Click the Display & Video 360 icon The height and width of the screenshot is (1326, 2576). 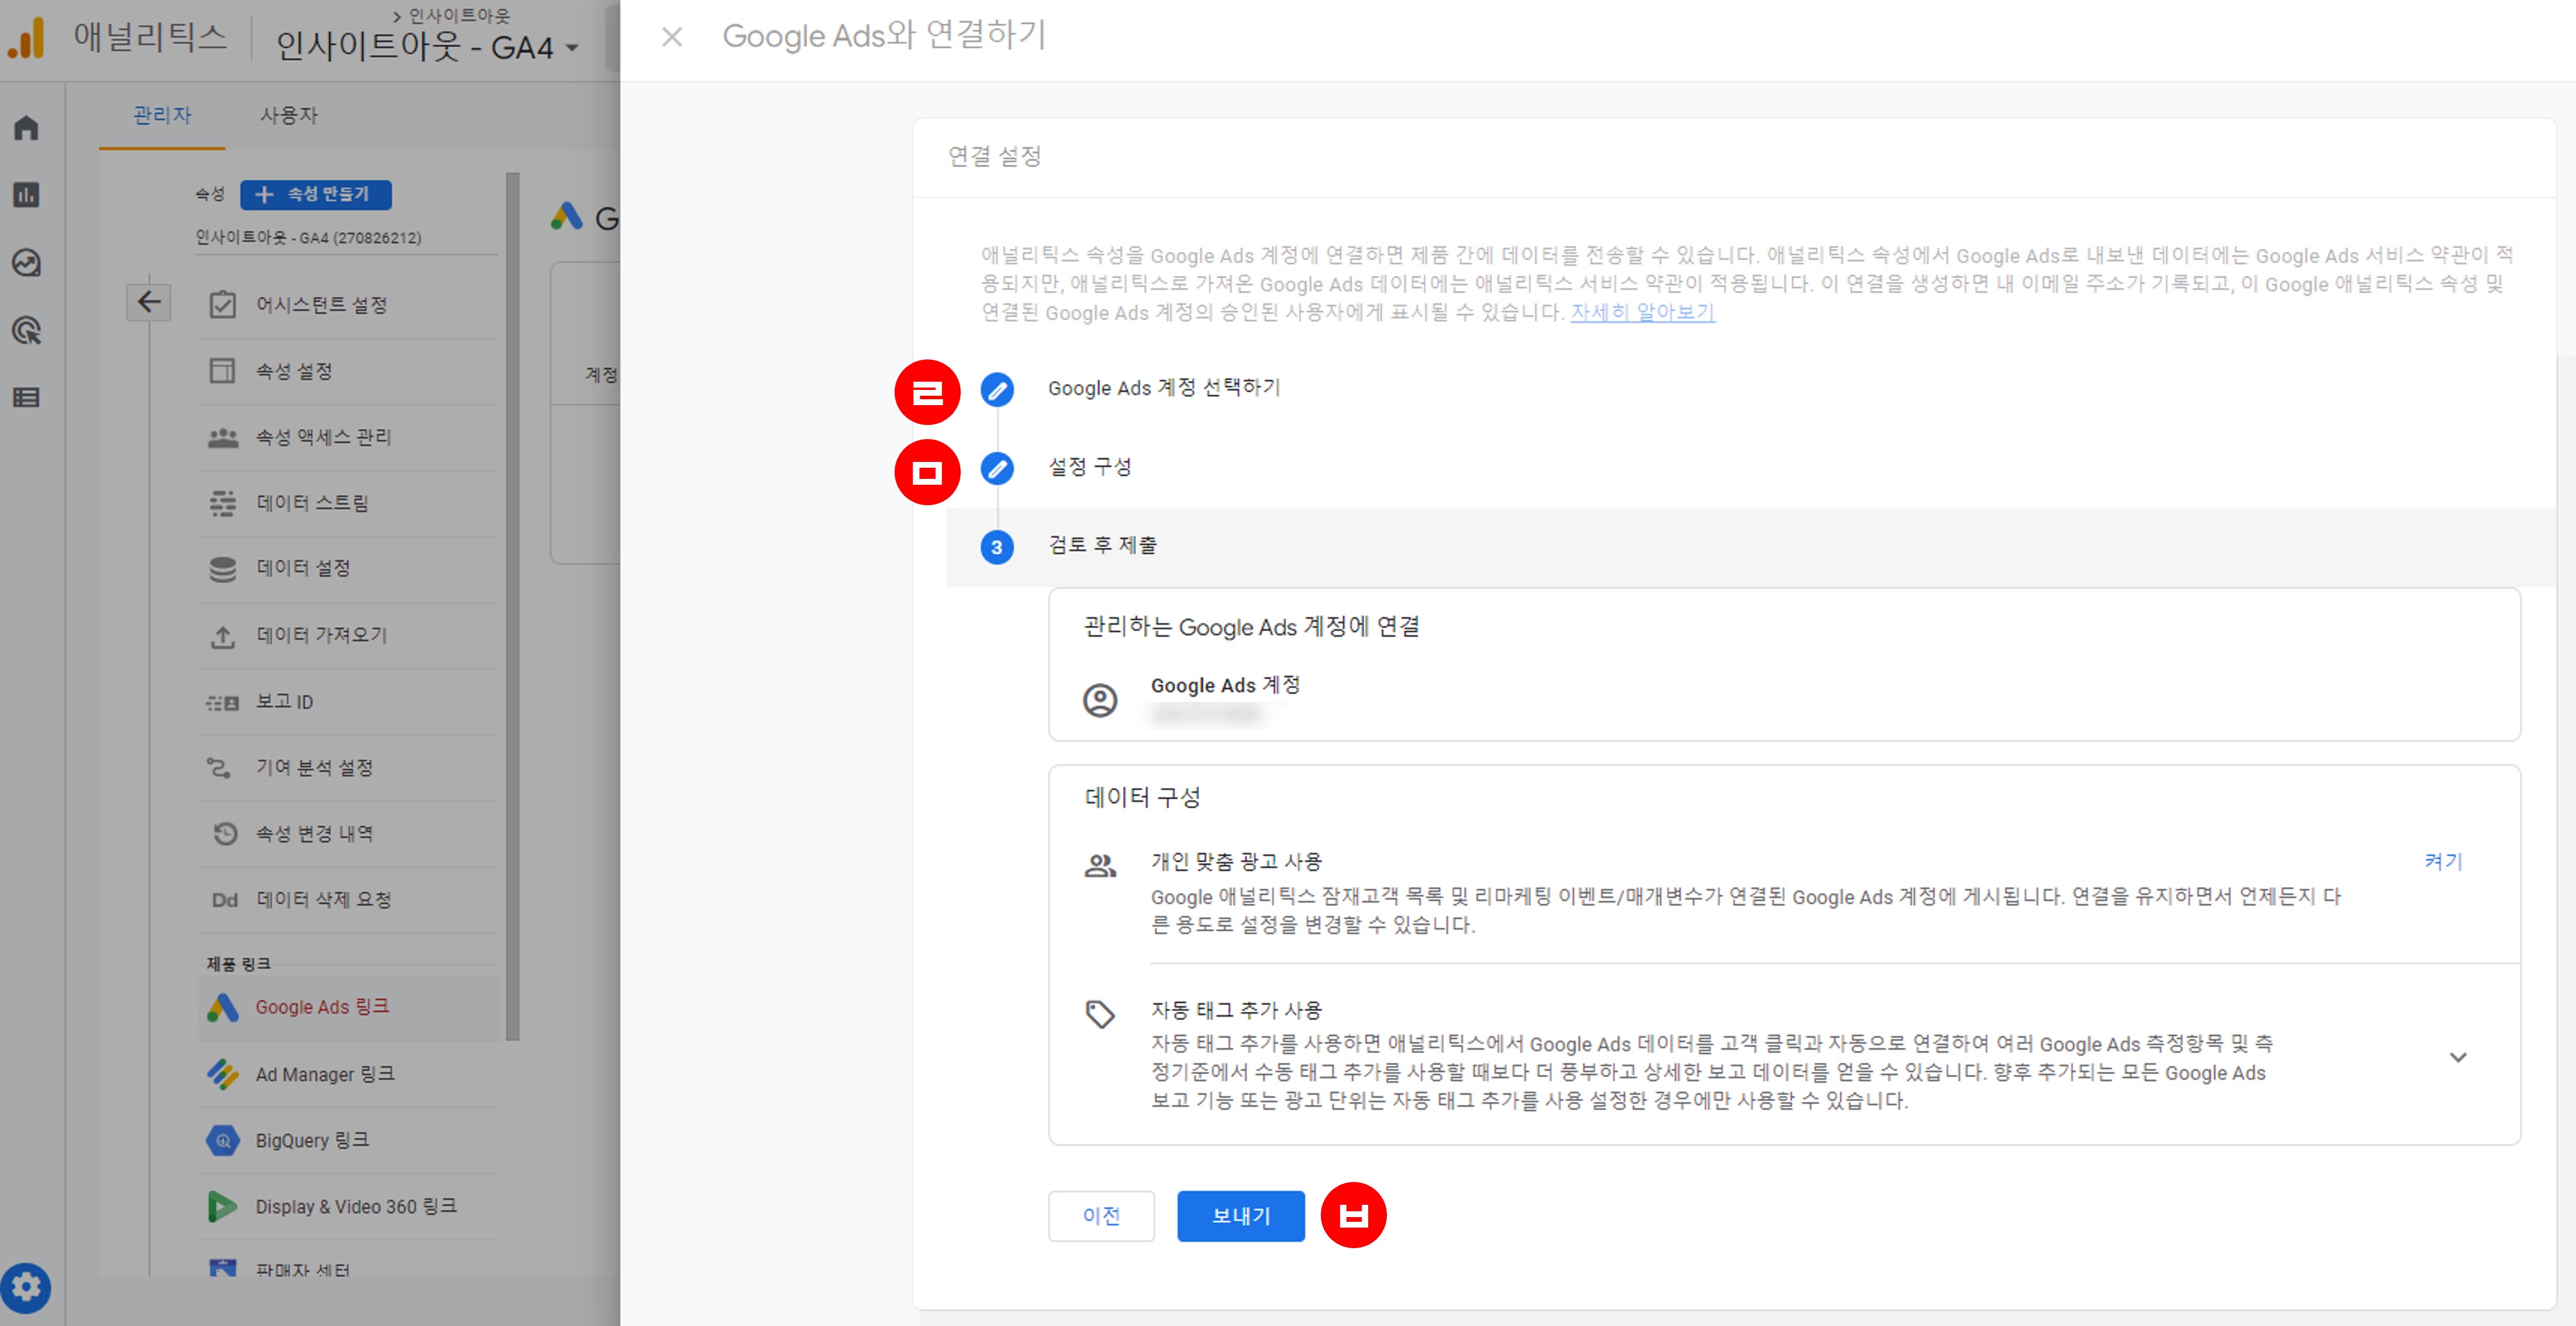point(222,1207)
